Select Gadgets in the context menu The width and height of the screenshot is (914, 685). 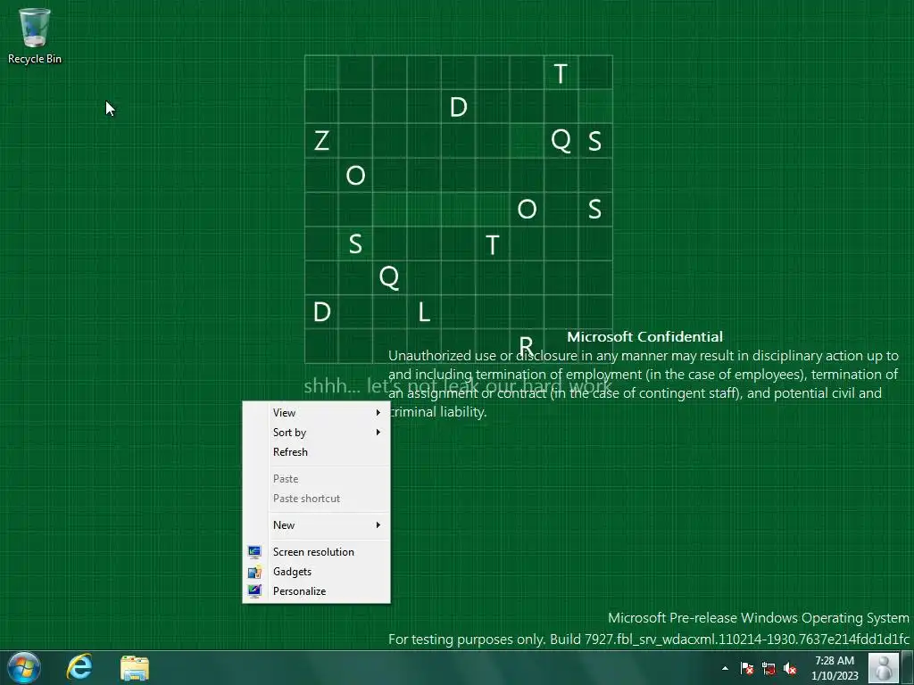(x=317, y=572)
